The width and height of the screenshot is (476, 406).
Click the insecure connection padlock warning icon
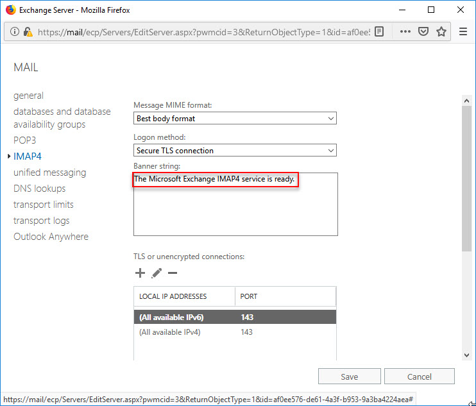pyautogui.click(x=28, y=31)
